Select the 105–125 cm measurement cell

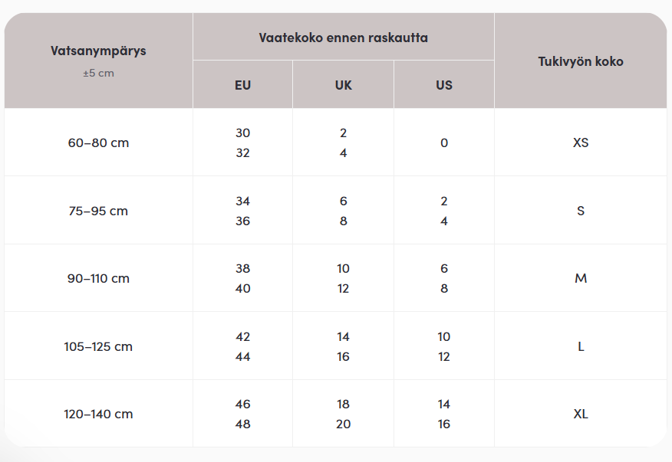(98, 346)
